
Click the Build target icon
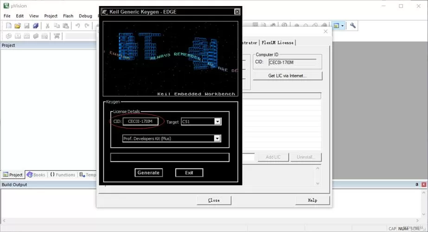pos(18,36)
